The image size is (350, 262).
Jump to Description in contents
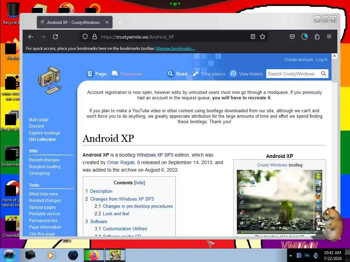101,191
